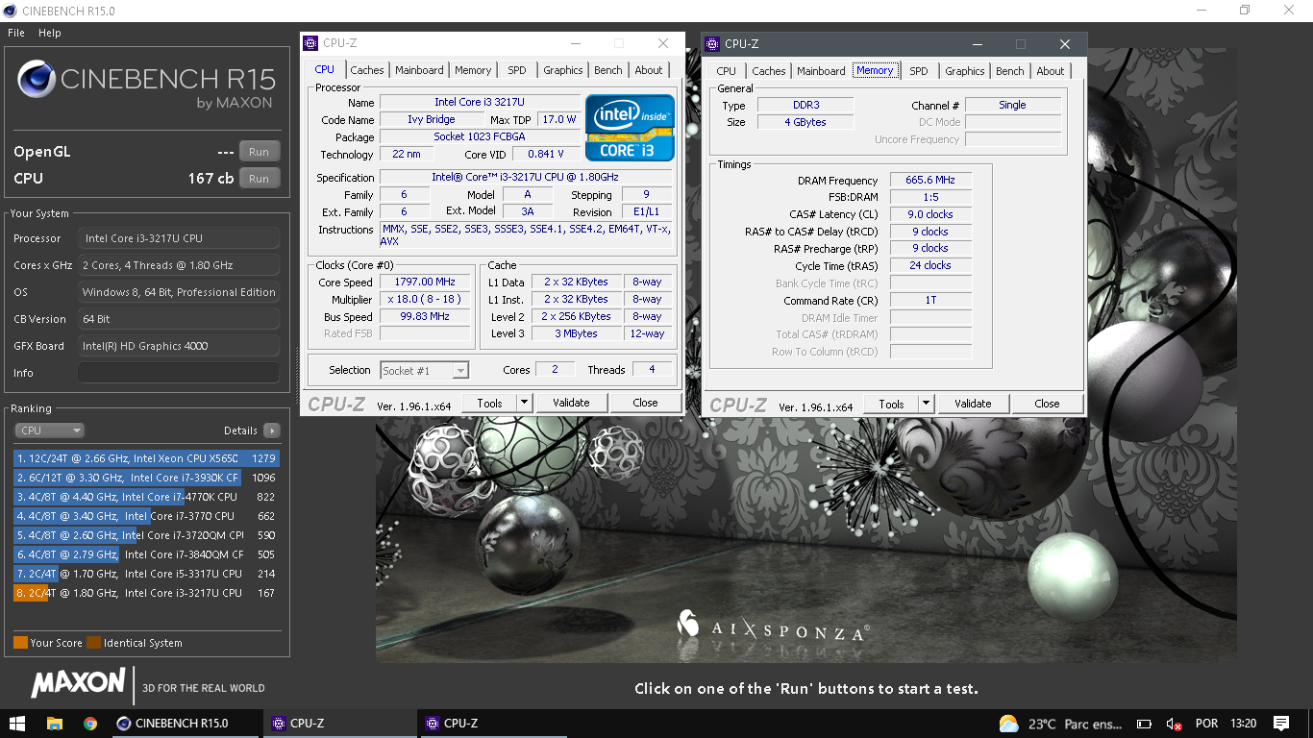Image resolution: width=1313 pixels, height=738 pixels.
Task: Click Close button in right CPU-Z
Action: click(1048, 405)
